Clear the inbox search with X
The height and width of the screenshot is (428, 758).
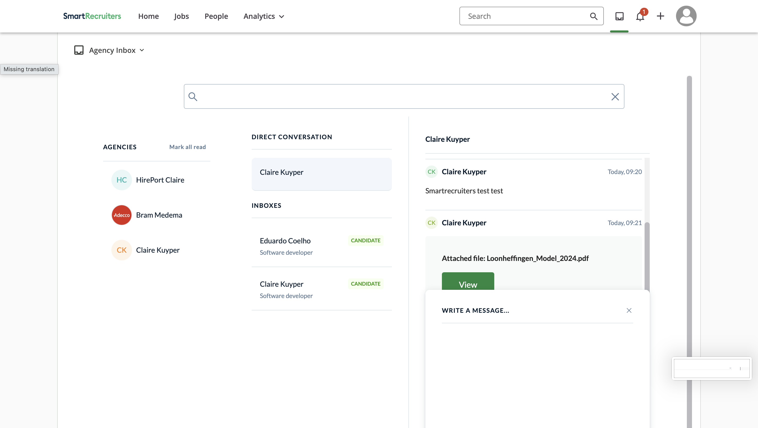(615, 96)
